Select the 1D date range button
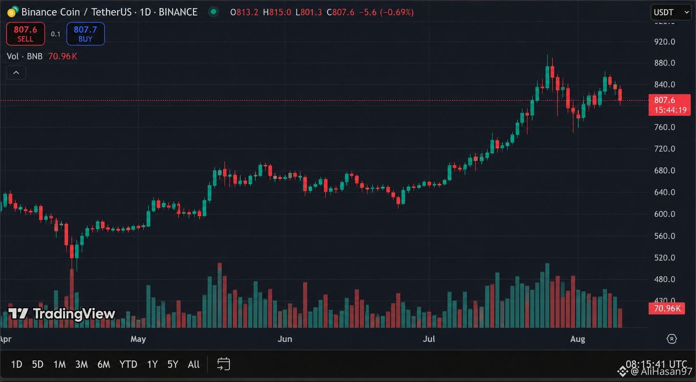This screenshot has height=382, width=696. pyautogui.click(x=16, y=364)
